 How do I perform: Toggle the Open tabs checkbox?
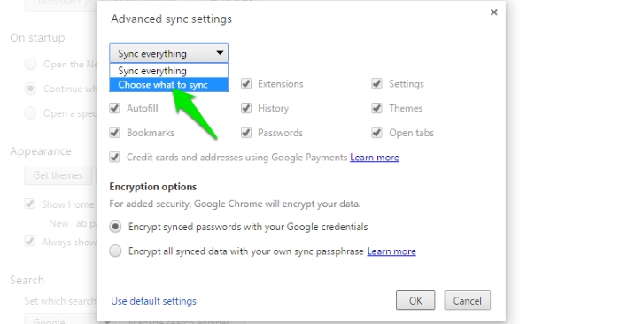point(376,133)
